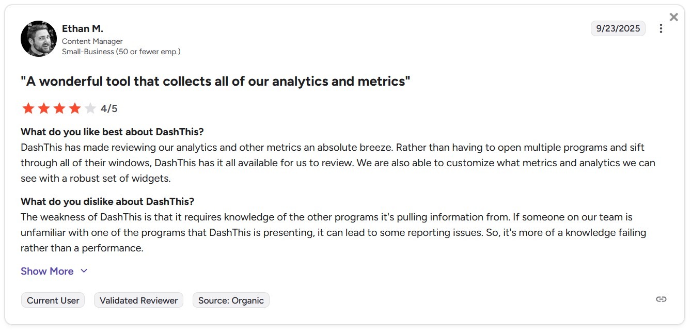
Task: Click the Small-Business company size label
Action: pyautogui.click(x=121, y=52)
